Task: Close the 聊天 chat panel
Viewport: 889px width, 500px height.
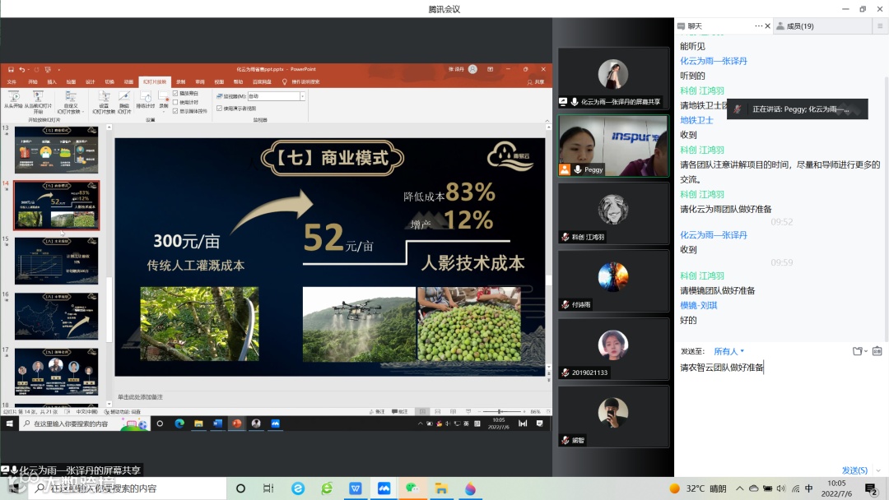Action: click(768, 26)
